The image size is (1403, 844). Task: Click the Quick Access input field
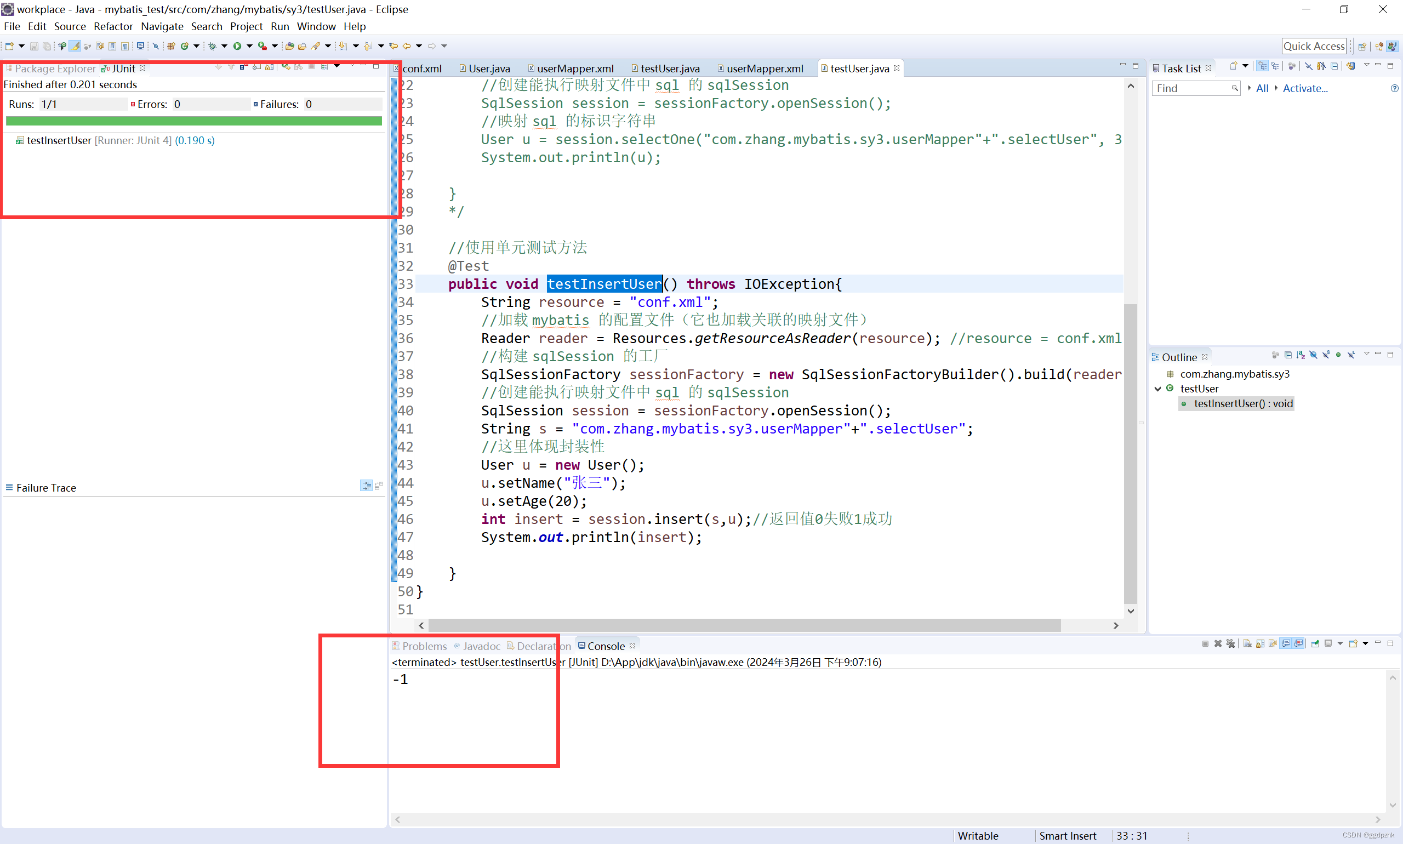click(x=1314, y=46)
